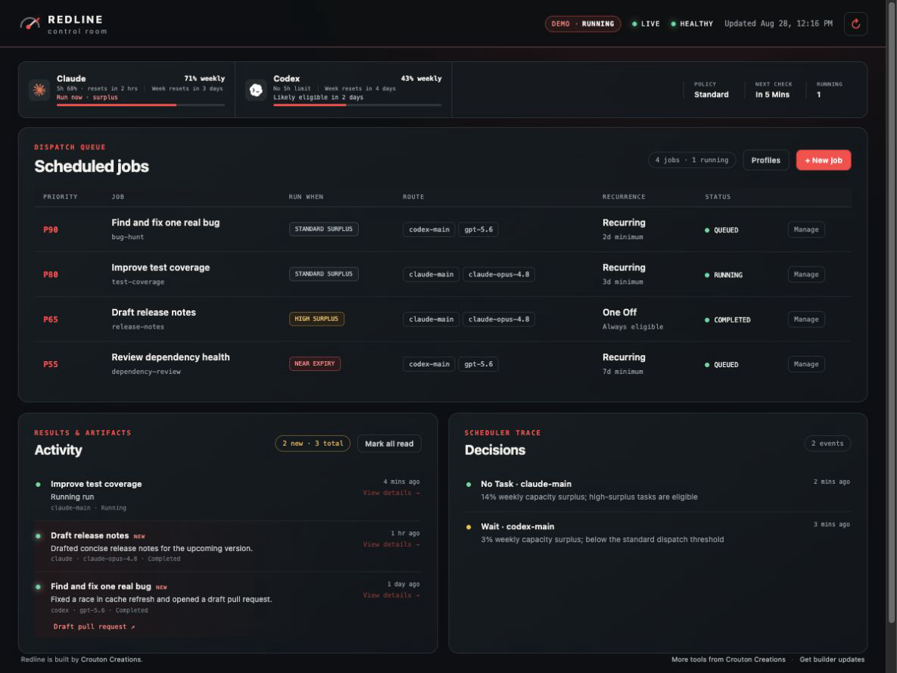Click the yellow dot beside Wait codex-main decision
The height and width of the screenshot is (673, 897).
[469, 527]
